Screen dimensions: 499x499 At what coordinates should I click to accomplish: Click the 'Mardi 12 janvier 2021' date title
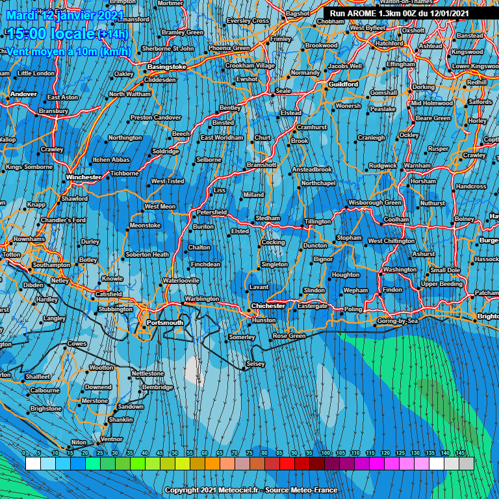coord(65,16)
